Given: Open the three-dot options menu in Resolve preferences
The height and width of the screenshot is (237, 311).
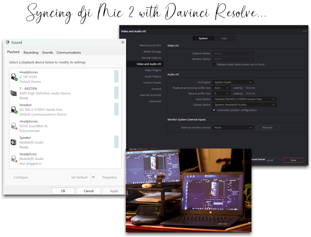Looking at the screenshot, I should point(305,31).
